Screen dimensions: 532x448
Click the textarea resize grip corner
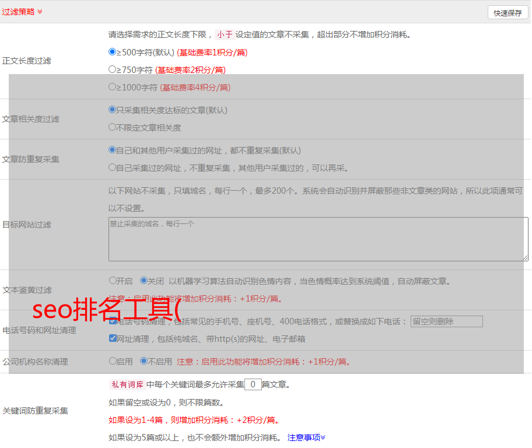point(525,258)
